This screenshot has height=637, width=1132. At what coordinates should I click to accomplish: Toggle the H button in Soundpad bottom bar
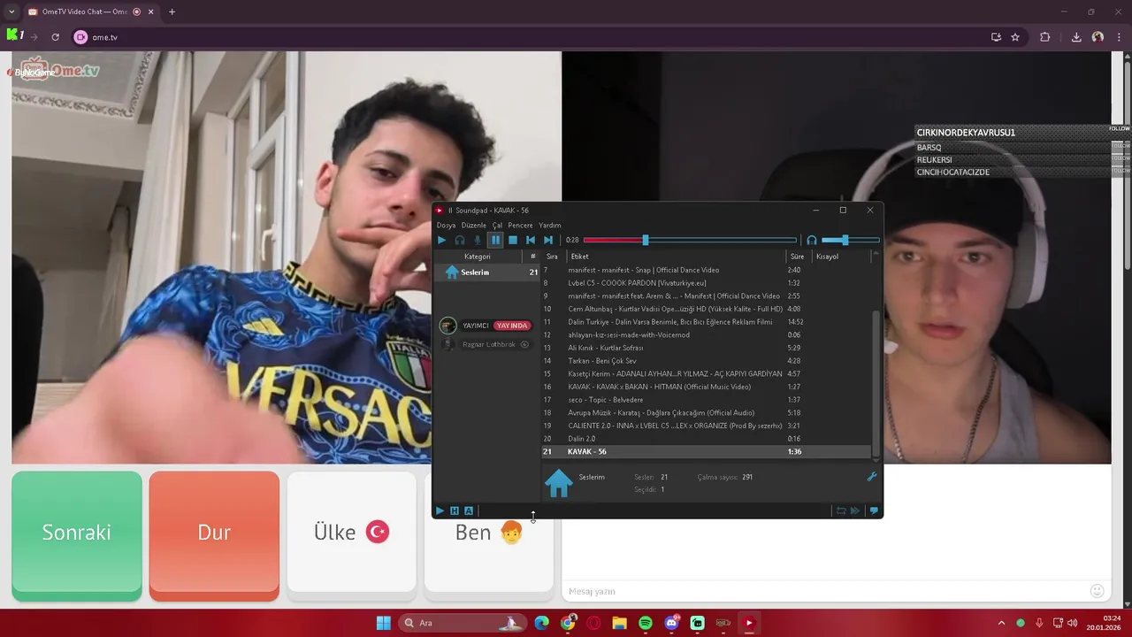point(455,510)
